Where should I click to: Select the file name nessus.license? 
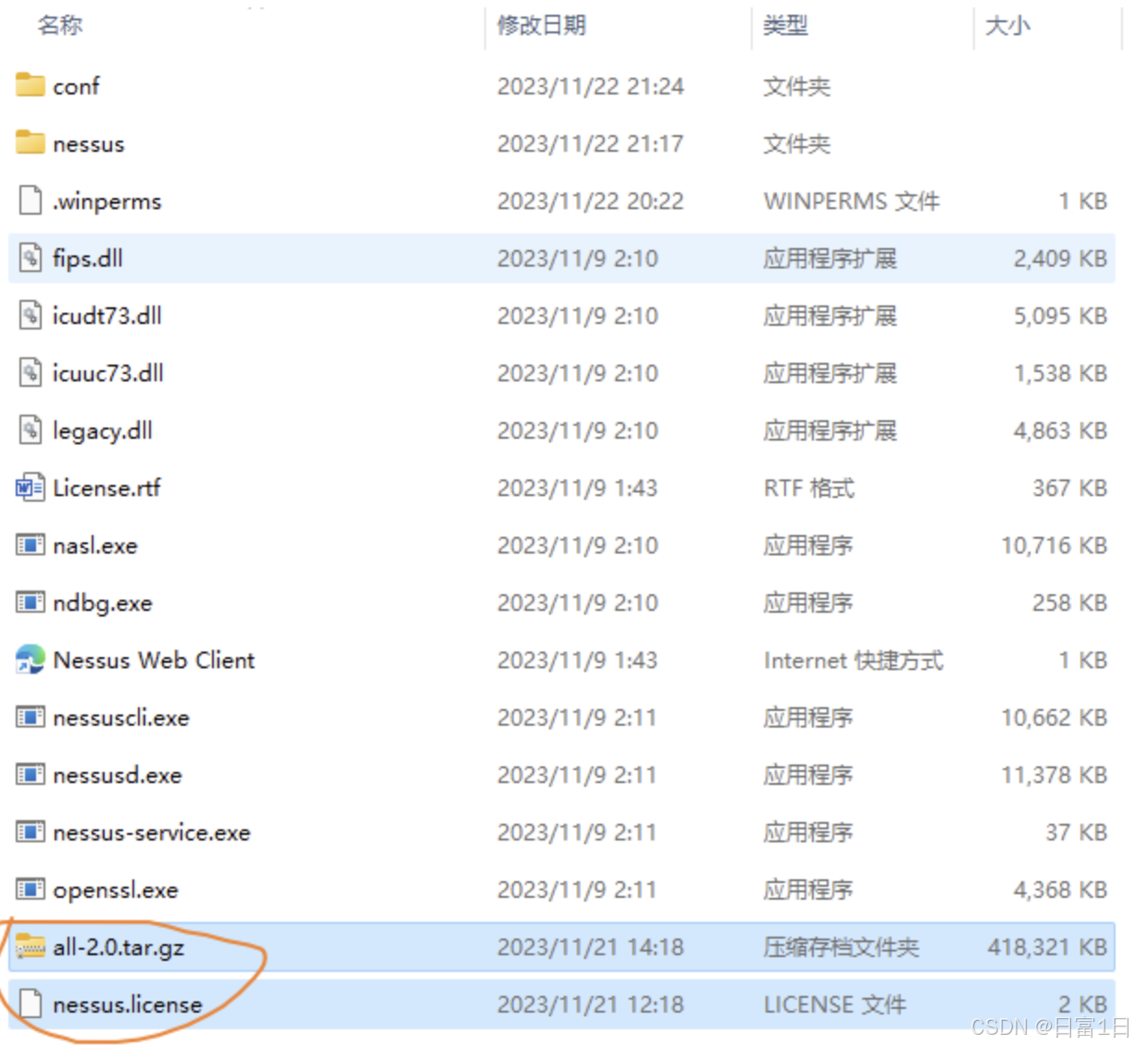pyautogui.click(x=128, y=1004)
